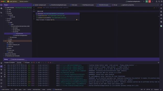
Task: Expand the resources folder
Action: point(9,37)
